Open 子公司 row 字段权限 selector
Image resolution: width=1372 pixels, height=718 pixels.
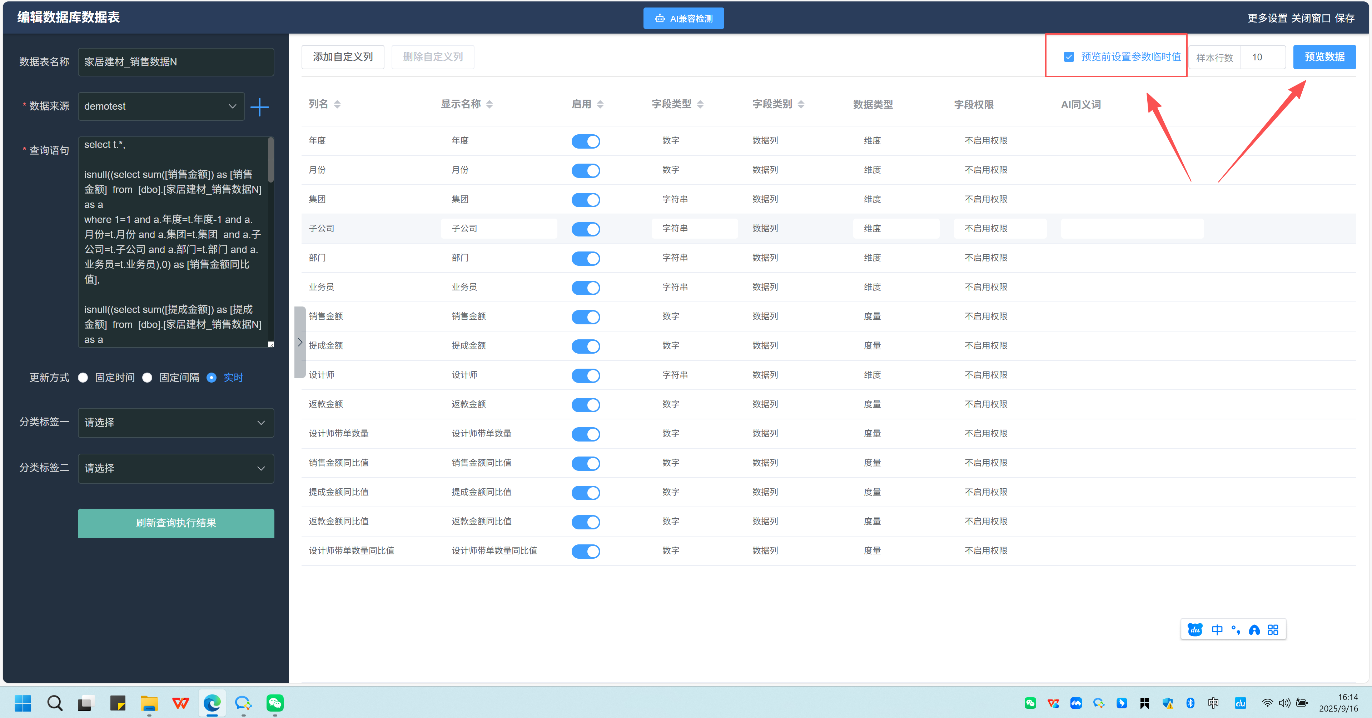pos(1000,229)
